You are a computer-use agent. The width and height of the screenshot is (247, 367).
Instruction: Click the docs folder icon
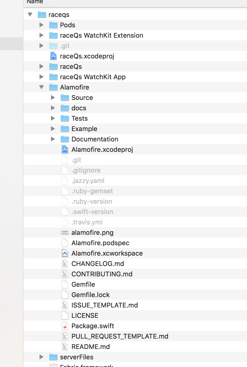(65, 108)
